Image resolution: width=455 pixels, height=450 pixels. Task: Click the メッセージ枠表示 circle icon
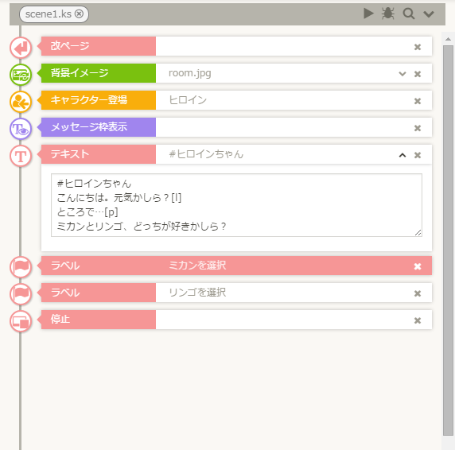click(x=21, y=129)
